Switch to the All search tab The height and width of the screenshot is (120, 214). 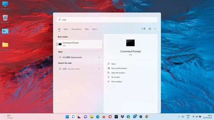[59, 29]
